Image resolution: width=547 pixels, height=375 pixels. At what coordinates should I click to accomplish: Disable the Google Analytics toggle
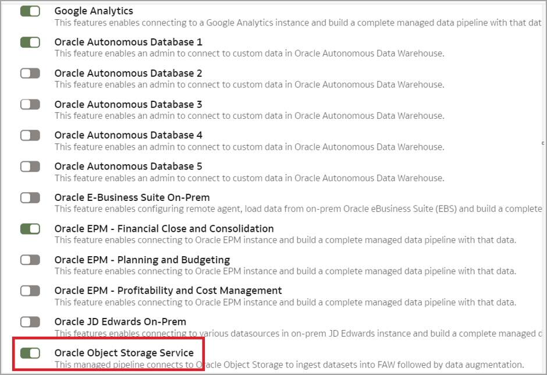point(30,11)
